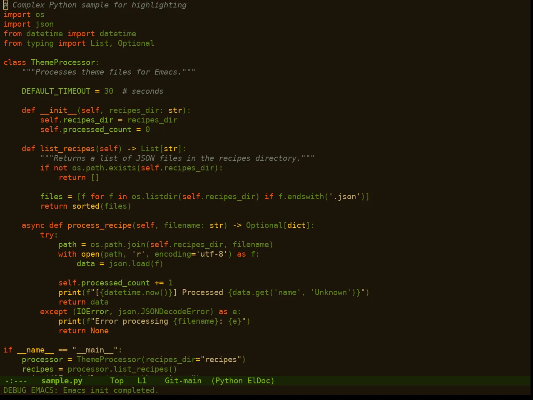The image size is (533, 400).
Task: Click the 'return None' statement
Action: click(83, 331)
